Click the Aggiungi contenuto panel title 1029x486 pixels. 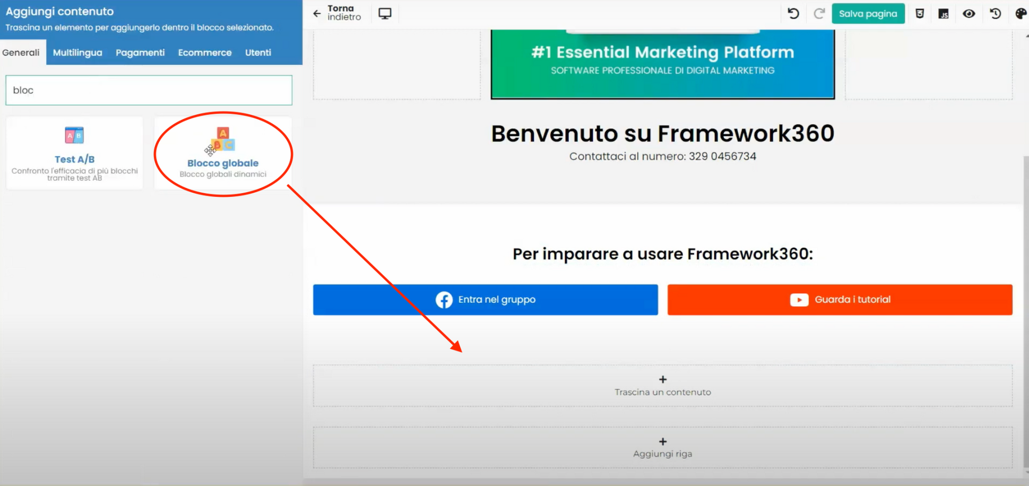pos(59,11)
